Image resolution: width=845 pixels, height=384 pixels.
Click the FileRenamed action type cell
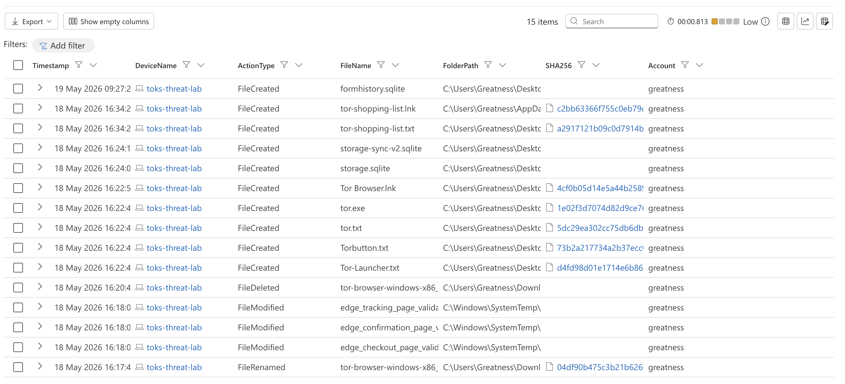(261, 367)
